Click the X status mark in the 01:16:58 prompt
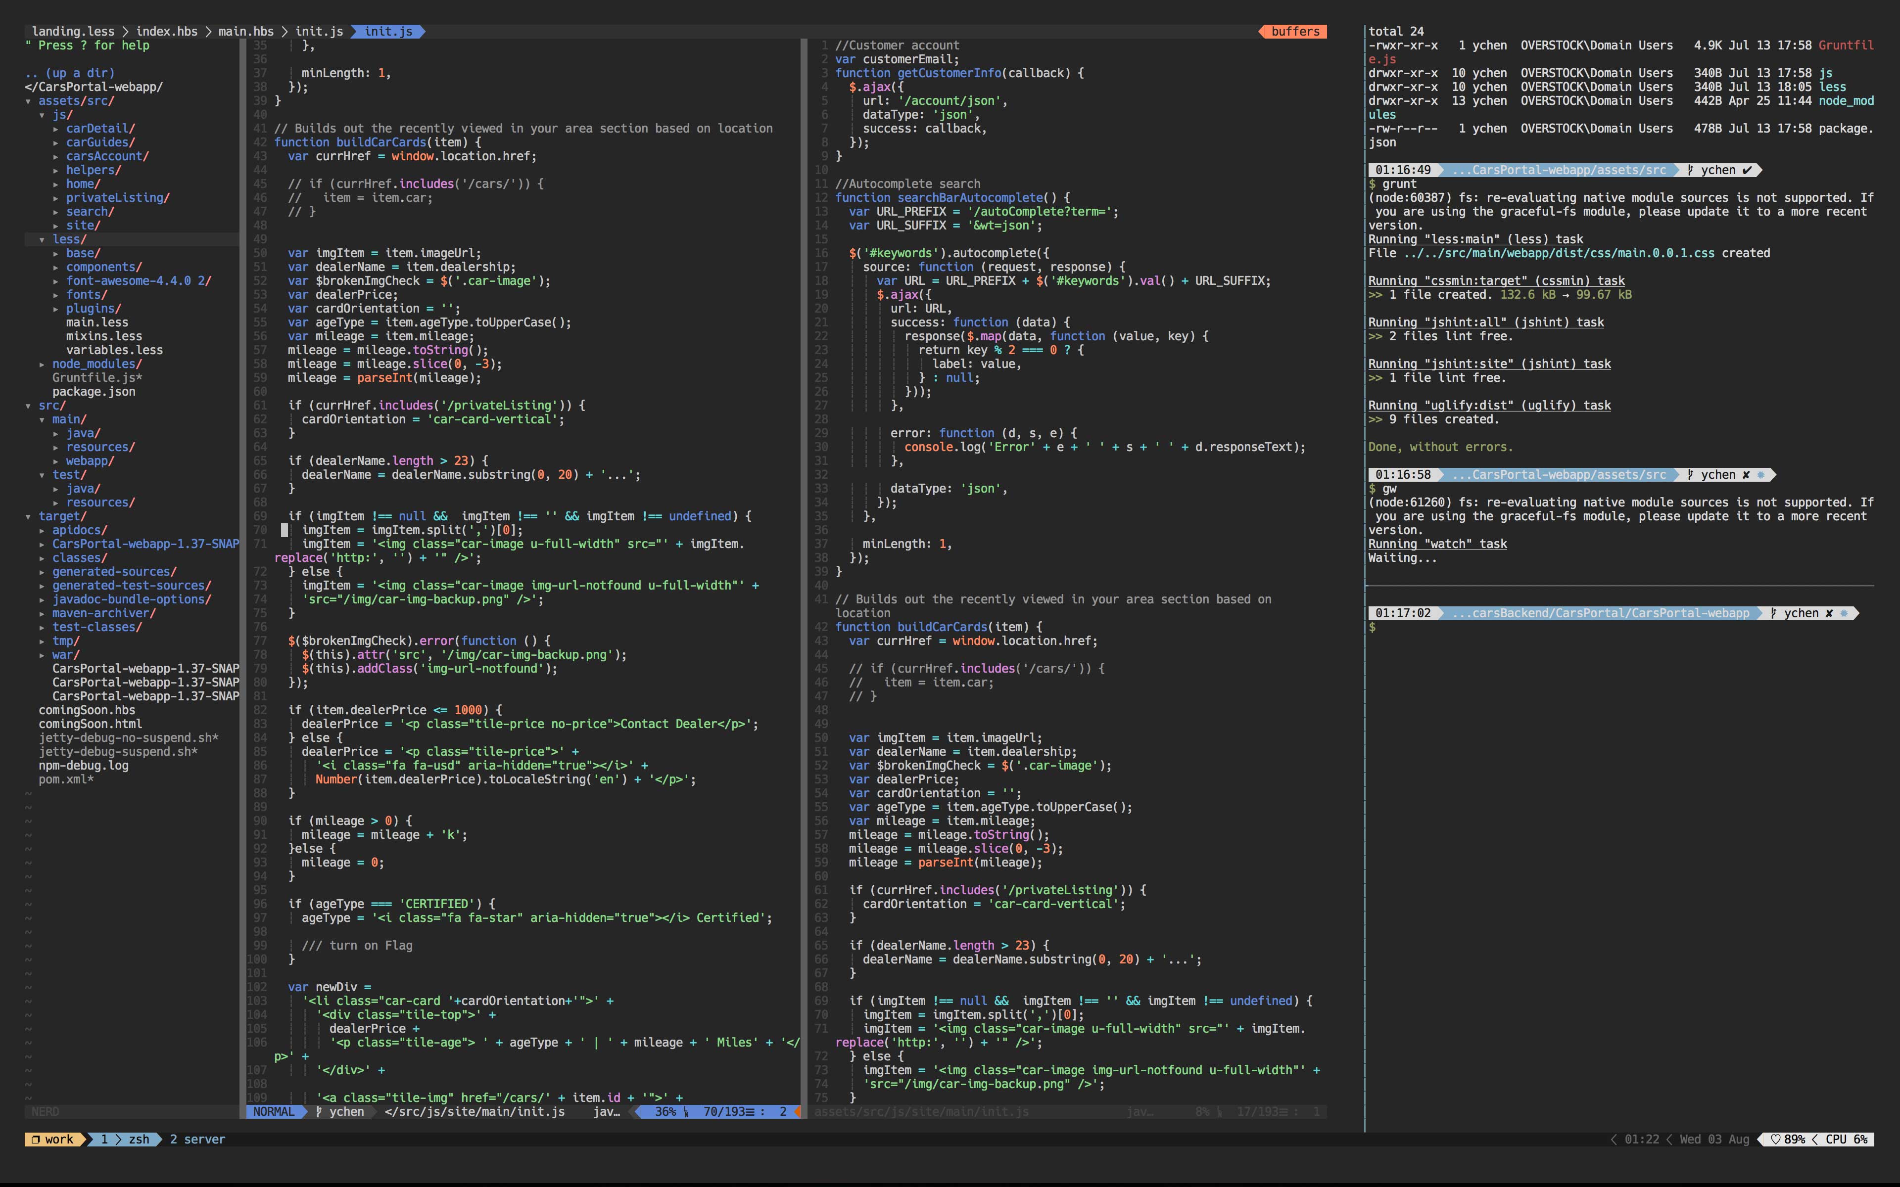The width and height of the screenshot is (1900, 1187). point(1746,475)
